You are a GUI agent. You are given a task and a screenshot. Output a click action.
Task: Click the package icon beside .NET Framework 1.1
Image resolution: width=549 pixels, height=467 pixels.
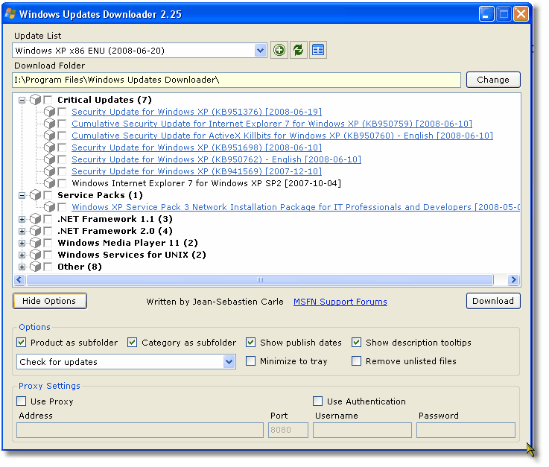click(x=35, y=219)
